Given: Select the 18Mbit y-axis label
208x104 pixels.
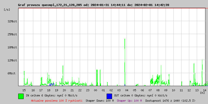Looking at the screenshot, I should [12, 47].
